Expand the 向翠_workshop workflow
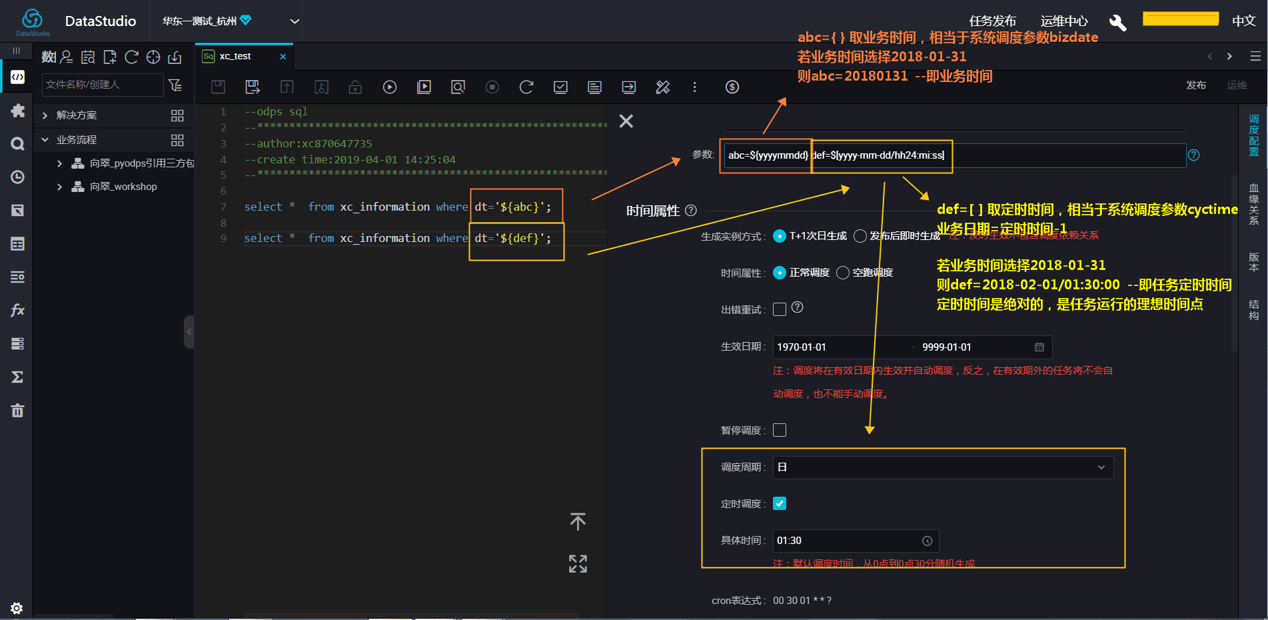 click(x=59, y=187)
